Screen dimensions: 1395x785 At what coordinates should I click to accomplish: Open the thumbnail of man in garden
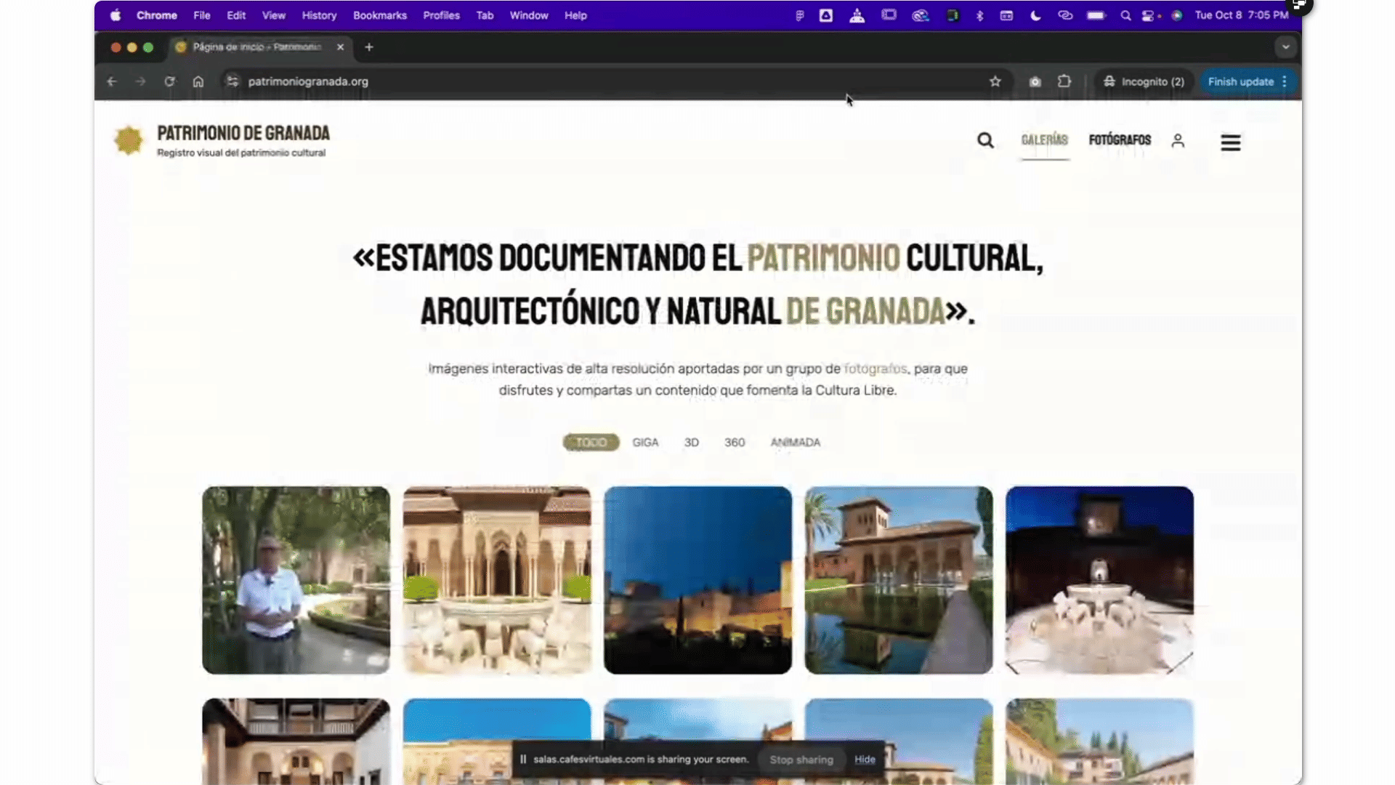point(296,580)
